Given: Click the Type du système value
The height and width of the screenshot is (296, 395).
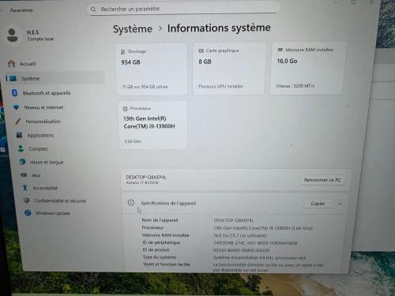Looking at the screenshot, I should 259,258.
